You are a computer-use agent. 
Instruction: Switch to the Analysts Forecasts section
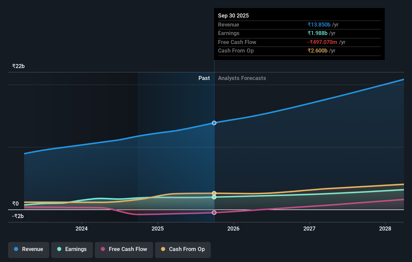(242, 78)
